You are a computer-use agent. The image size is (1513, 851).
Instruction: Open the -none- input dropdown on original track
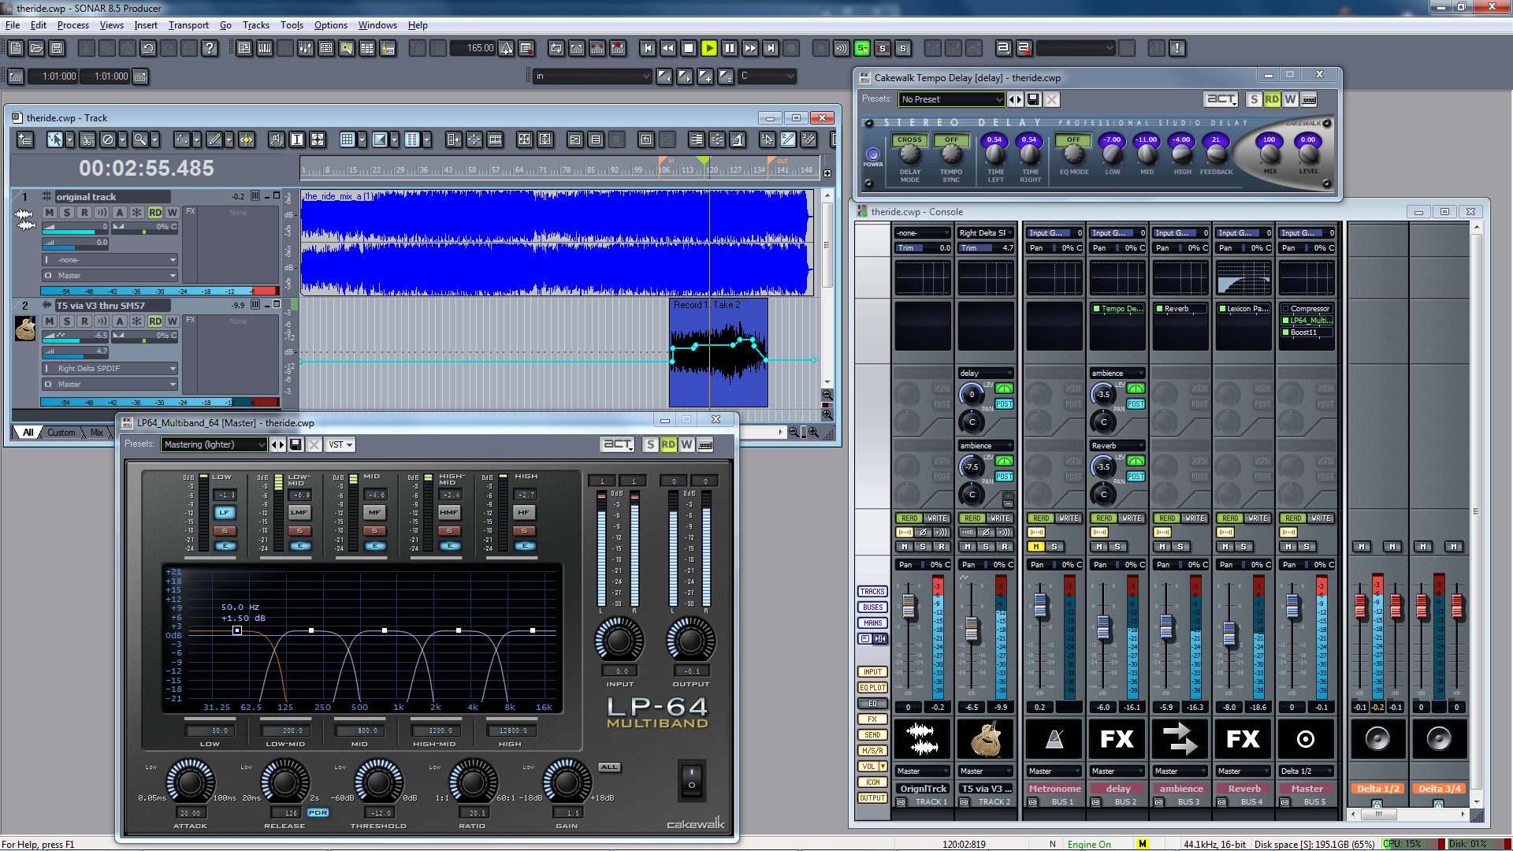(110, 260)
